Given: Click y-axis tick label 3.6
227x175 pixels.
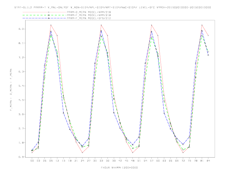Looking at the screenshot, I should tap(21, 114).
